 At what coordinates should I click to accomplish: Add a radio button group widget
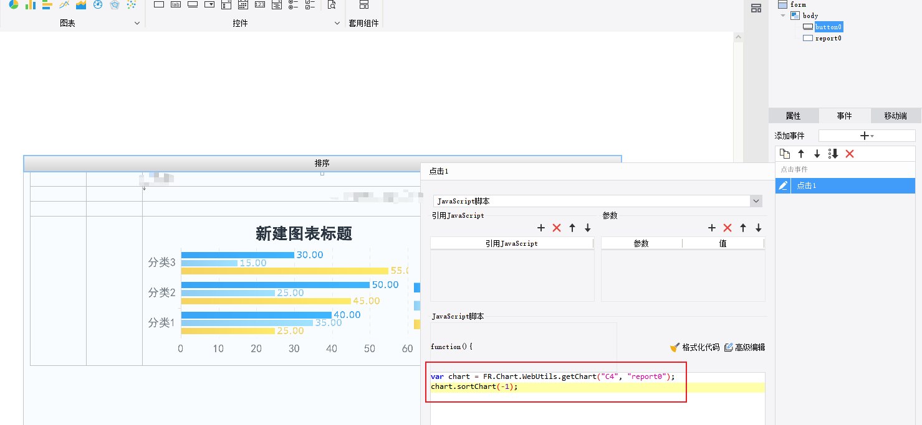click(x=294, y=4)
